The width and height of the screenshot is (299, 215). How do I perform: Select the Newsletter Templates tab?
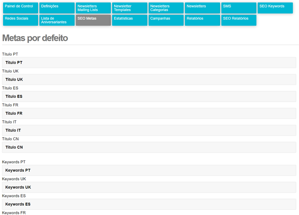click(x=130, y=8)
